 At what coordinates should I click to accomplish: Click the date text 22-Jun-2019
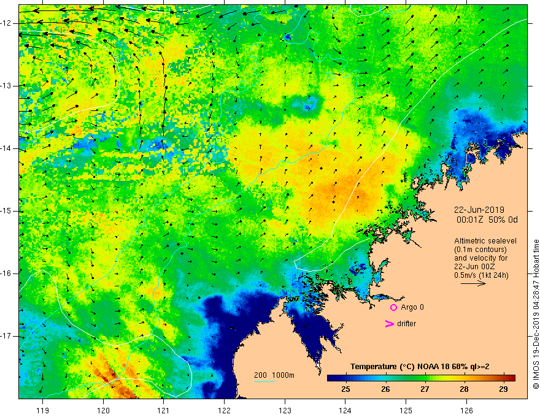(x=479, y=210)
